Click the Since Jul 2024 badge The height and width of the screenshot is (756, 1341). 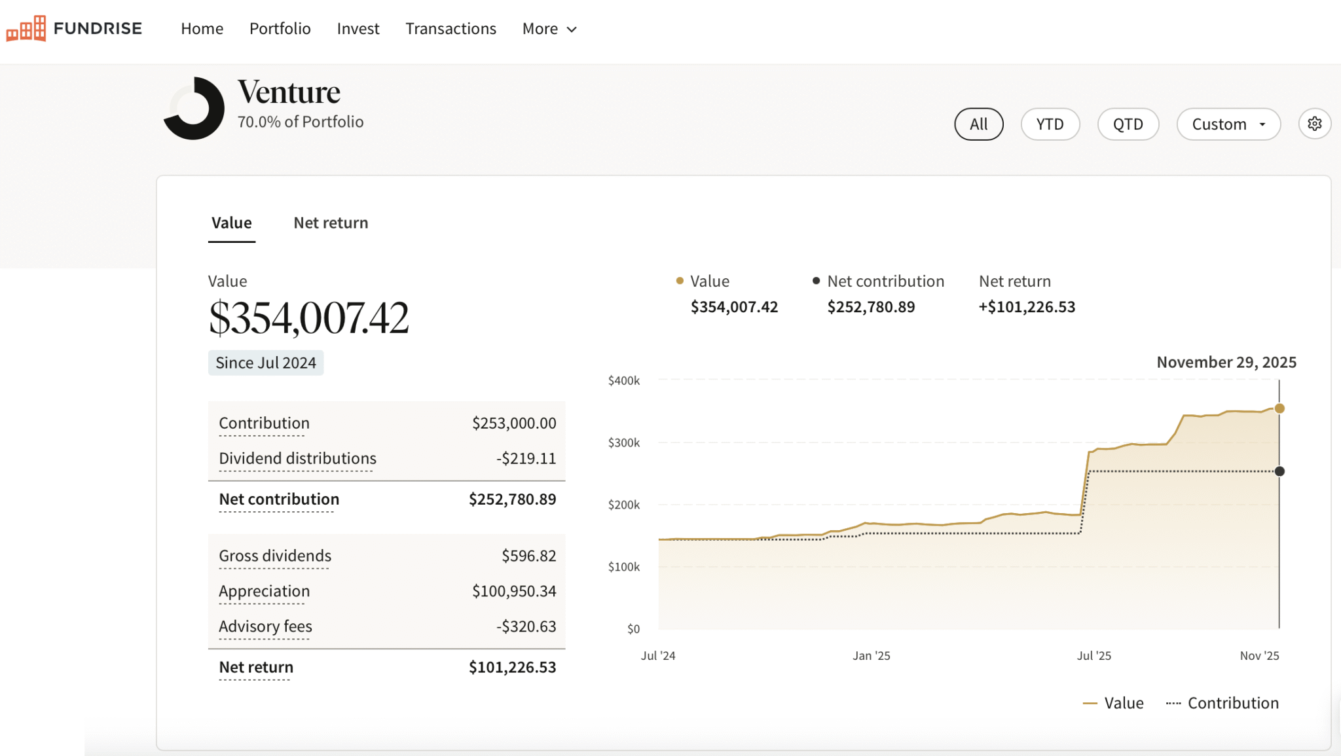pos(265,362)
